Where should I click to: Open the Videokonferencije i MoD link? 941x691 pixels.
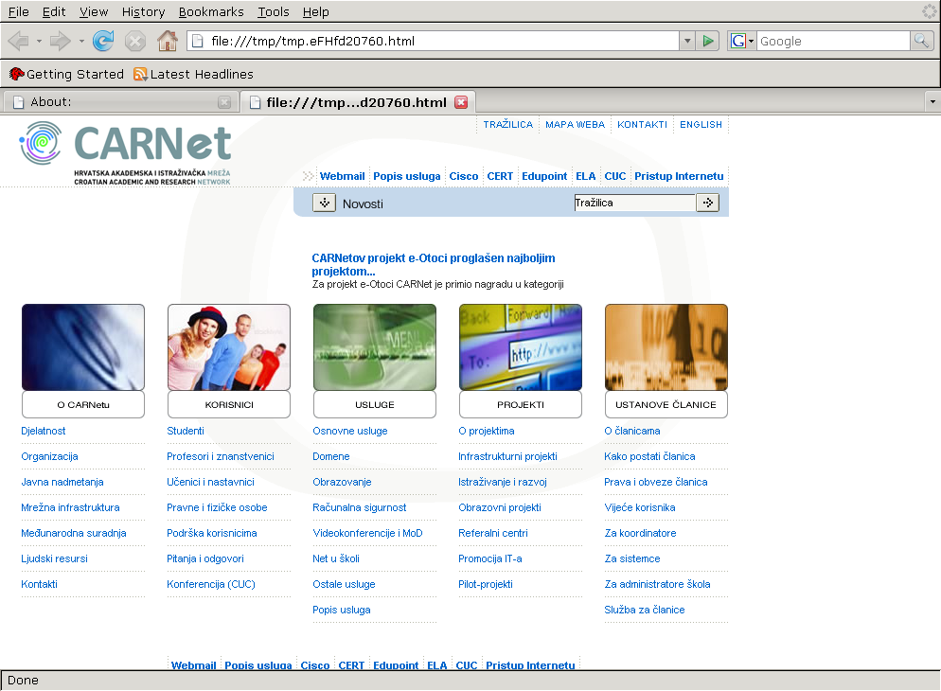(x=368, y=533)
